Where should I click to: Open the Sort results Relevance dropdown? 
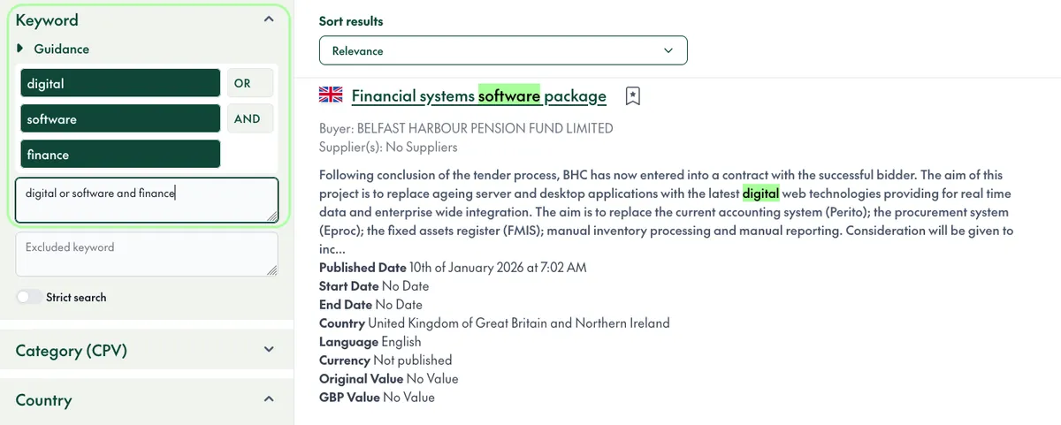502,51
